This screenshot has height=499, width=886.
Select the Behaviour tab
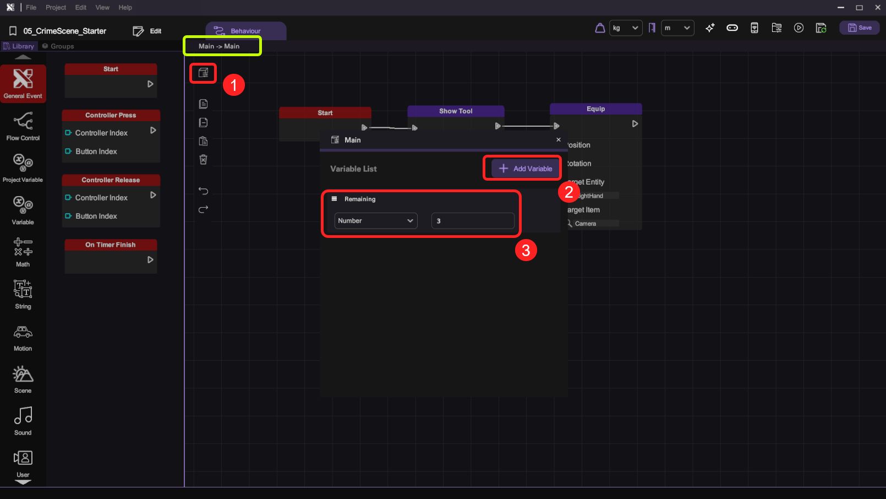[245, 31]
